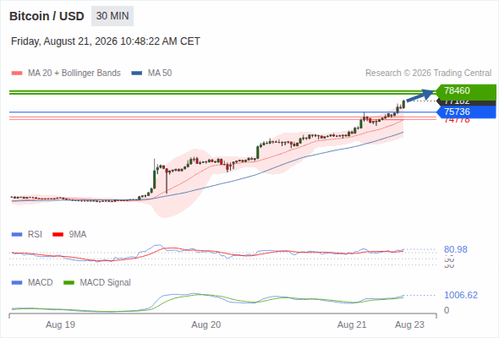Image resolution: width=499 pixels, height=338 pixels.
Task: Click the 30 MIN timeframe badge
Action: point(112,16)
